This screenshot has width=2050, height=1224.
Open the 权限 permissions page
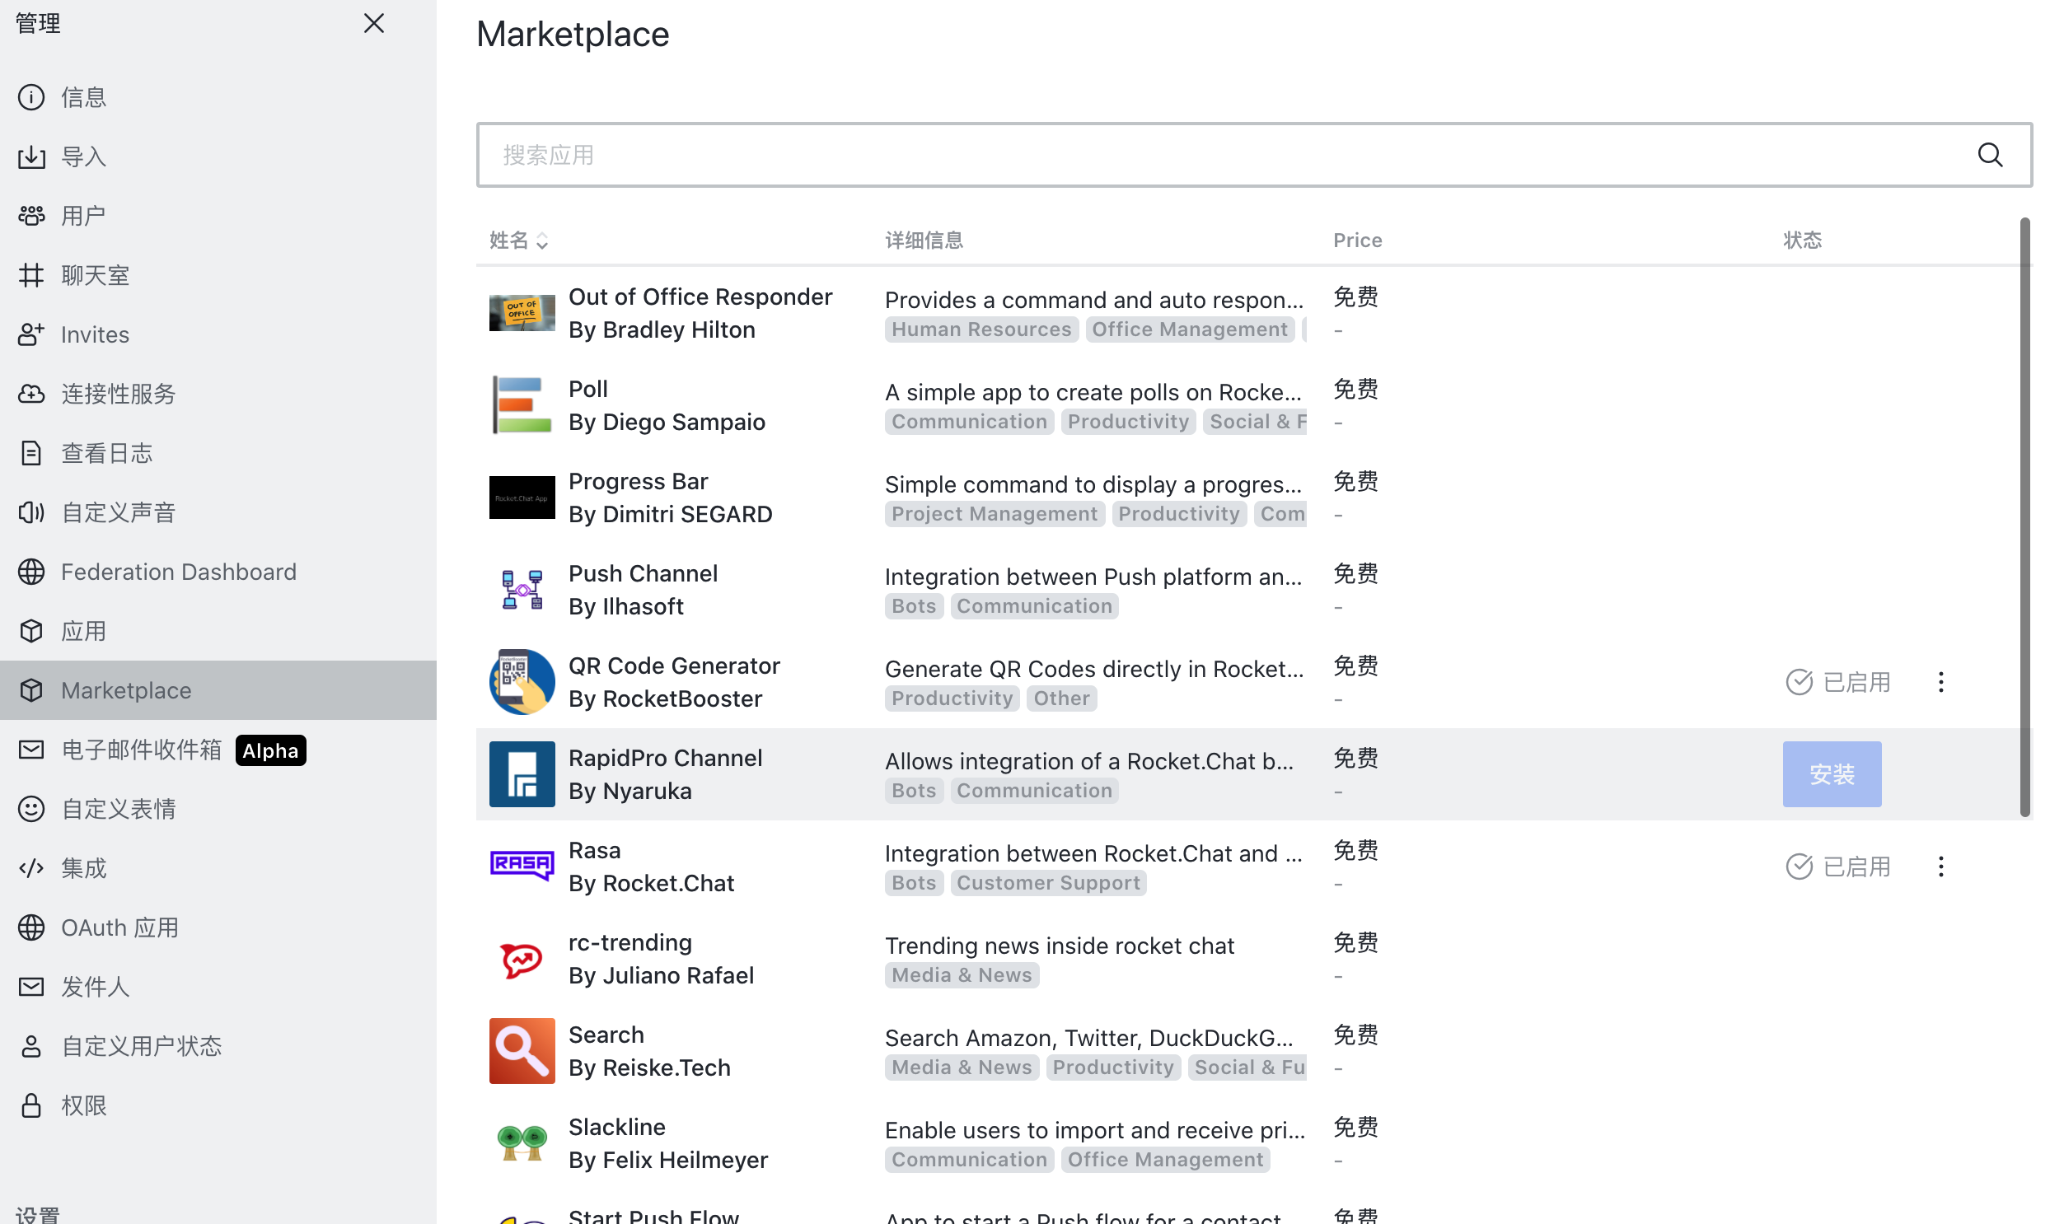tap(83, 1105)
